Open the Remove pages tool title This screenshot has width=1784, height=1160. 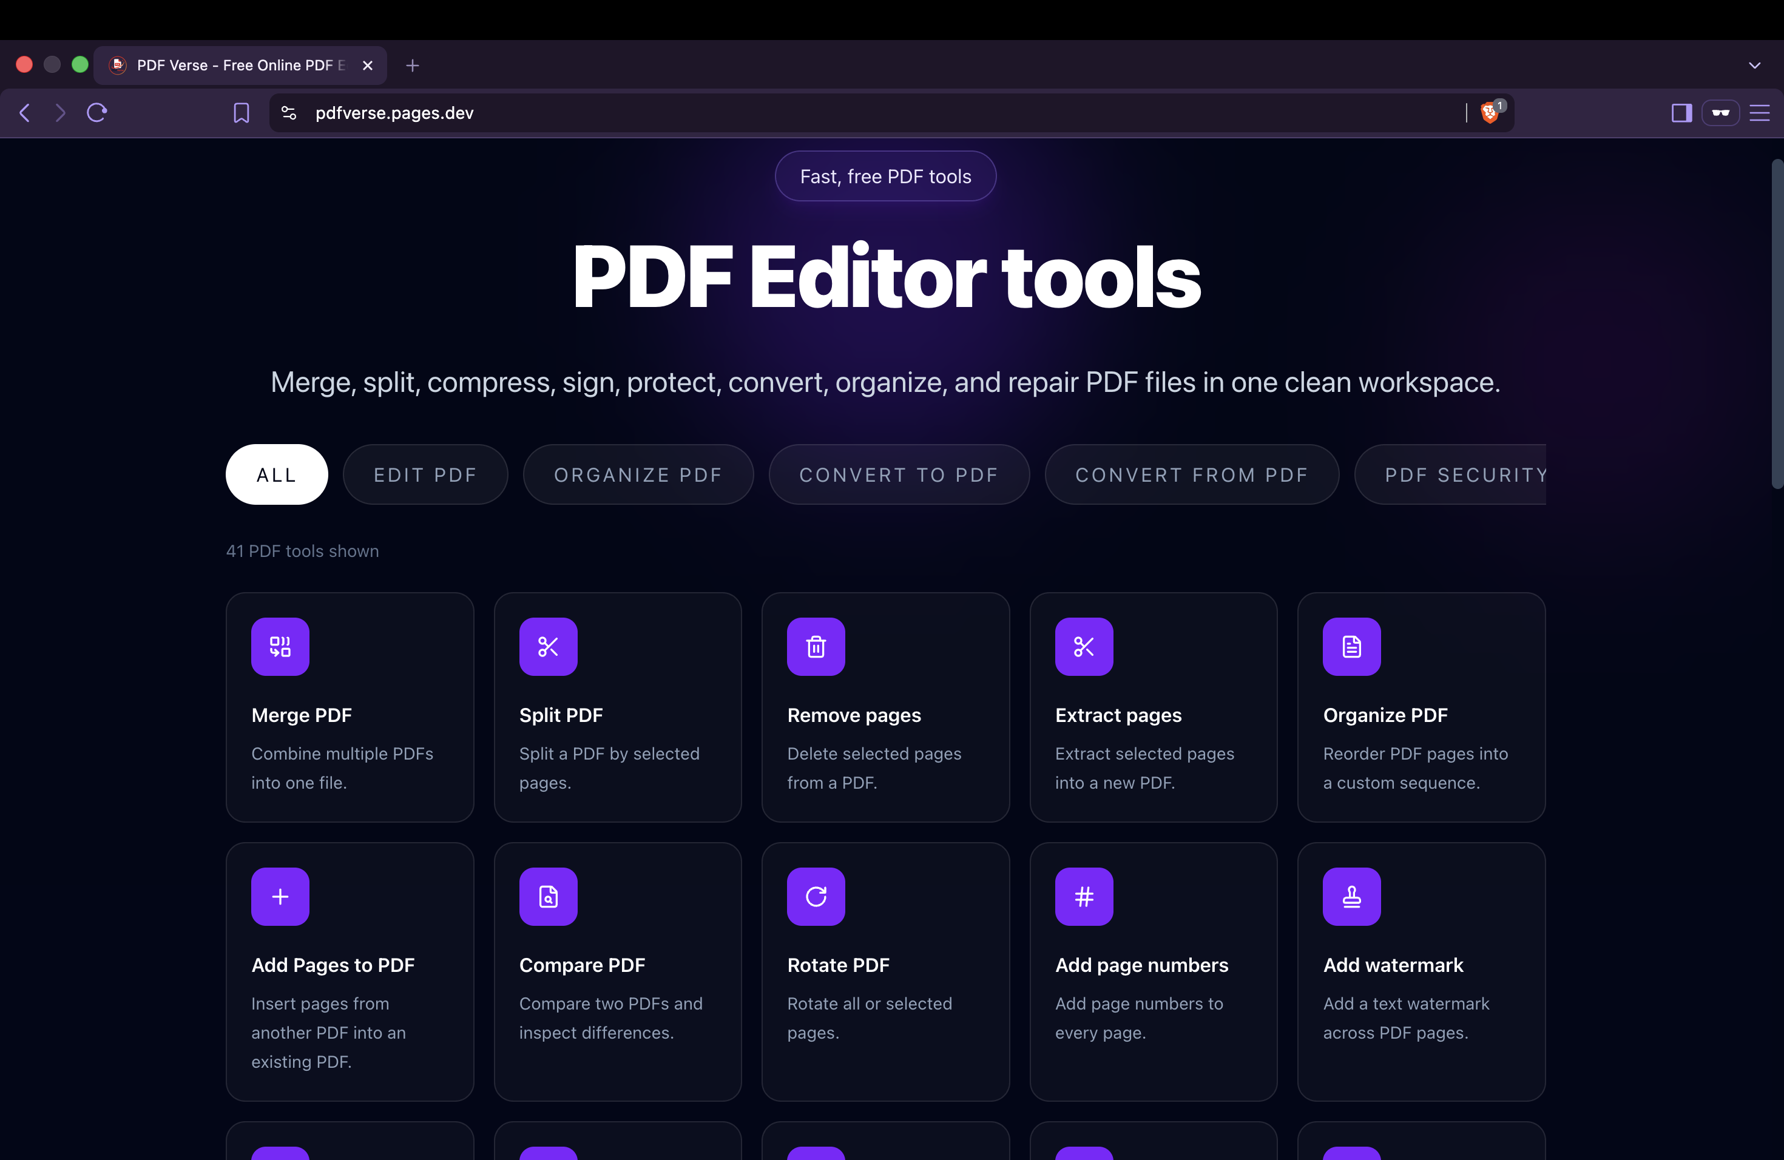[x=854, y=715]
